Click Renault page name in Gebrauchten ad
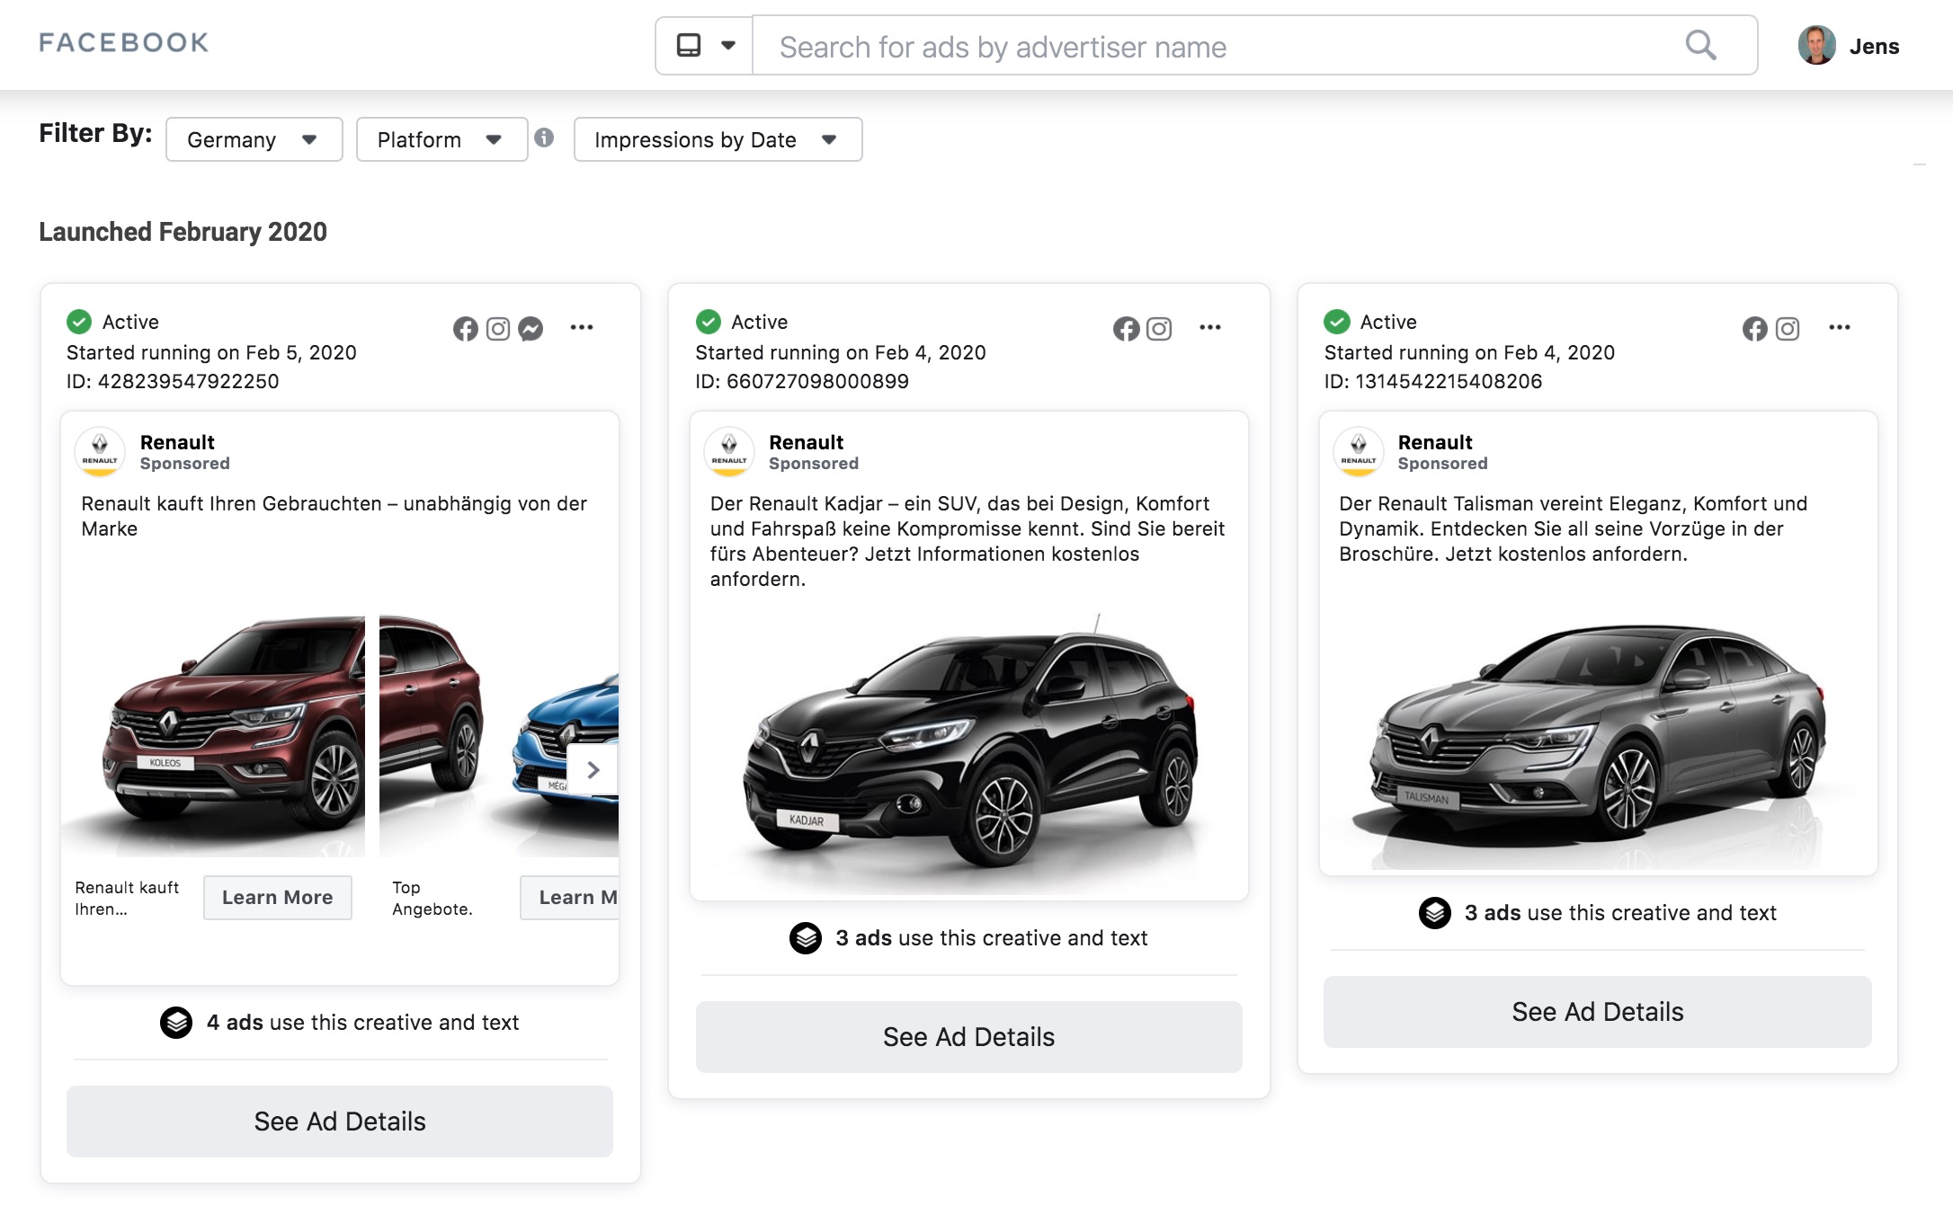 click(177, 442)
